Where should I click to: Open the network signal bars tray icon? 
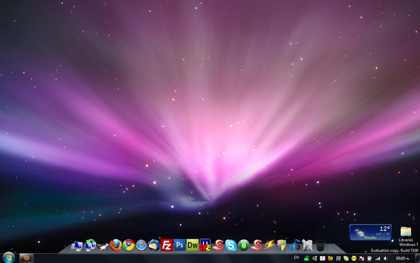coord(378,258)
